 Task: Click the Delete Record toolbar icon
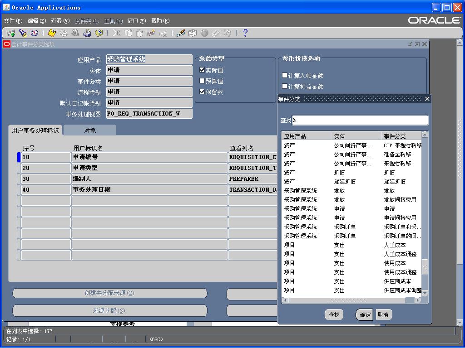point(163,33)
